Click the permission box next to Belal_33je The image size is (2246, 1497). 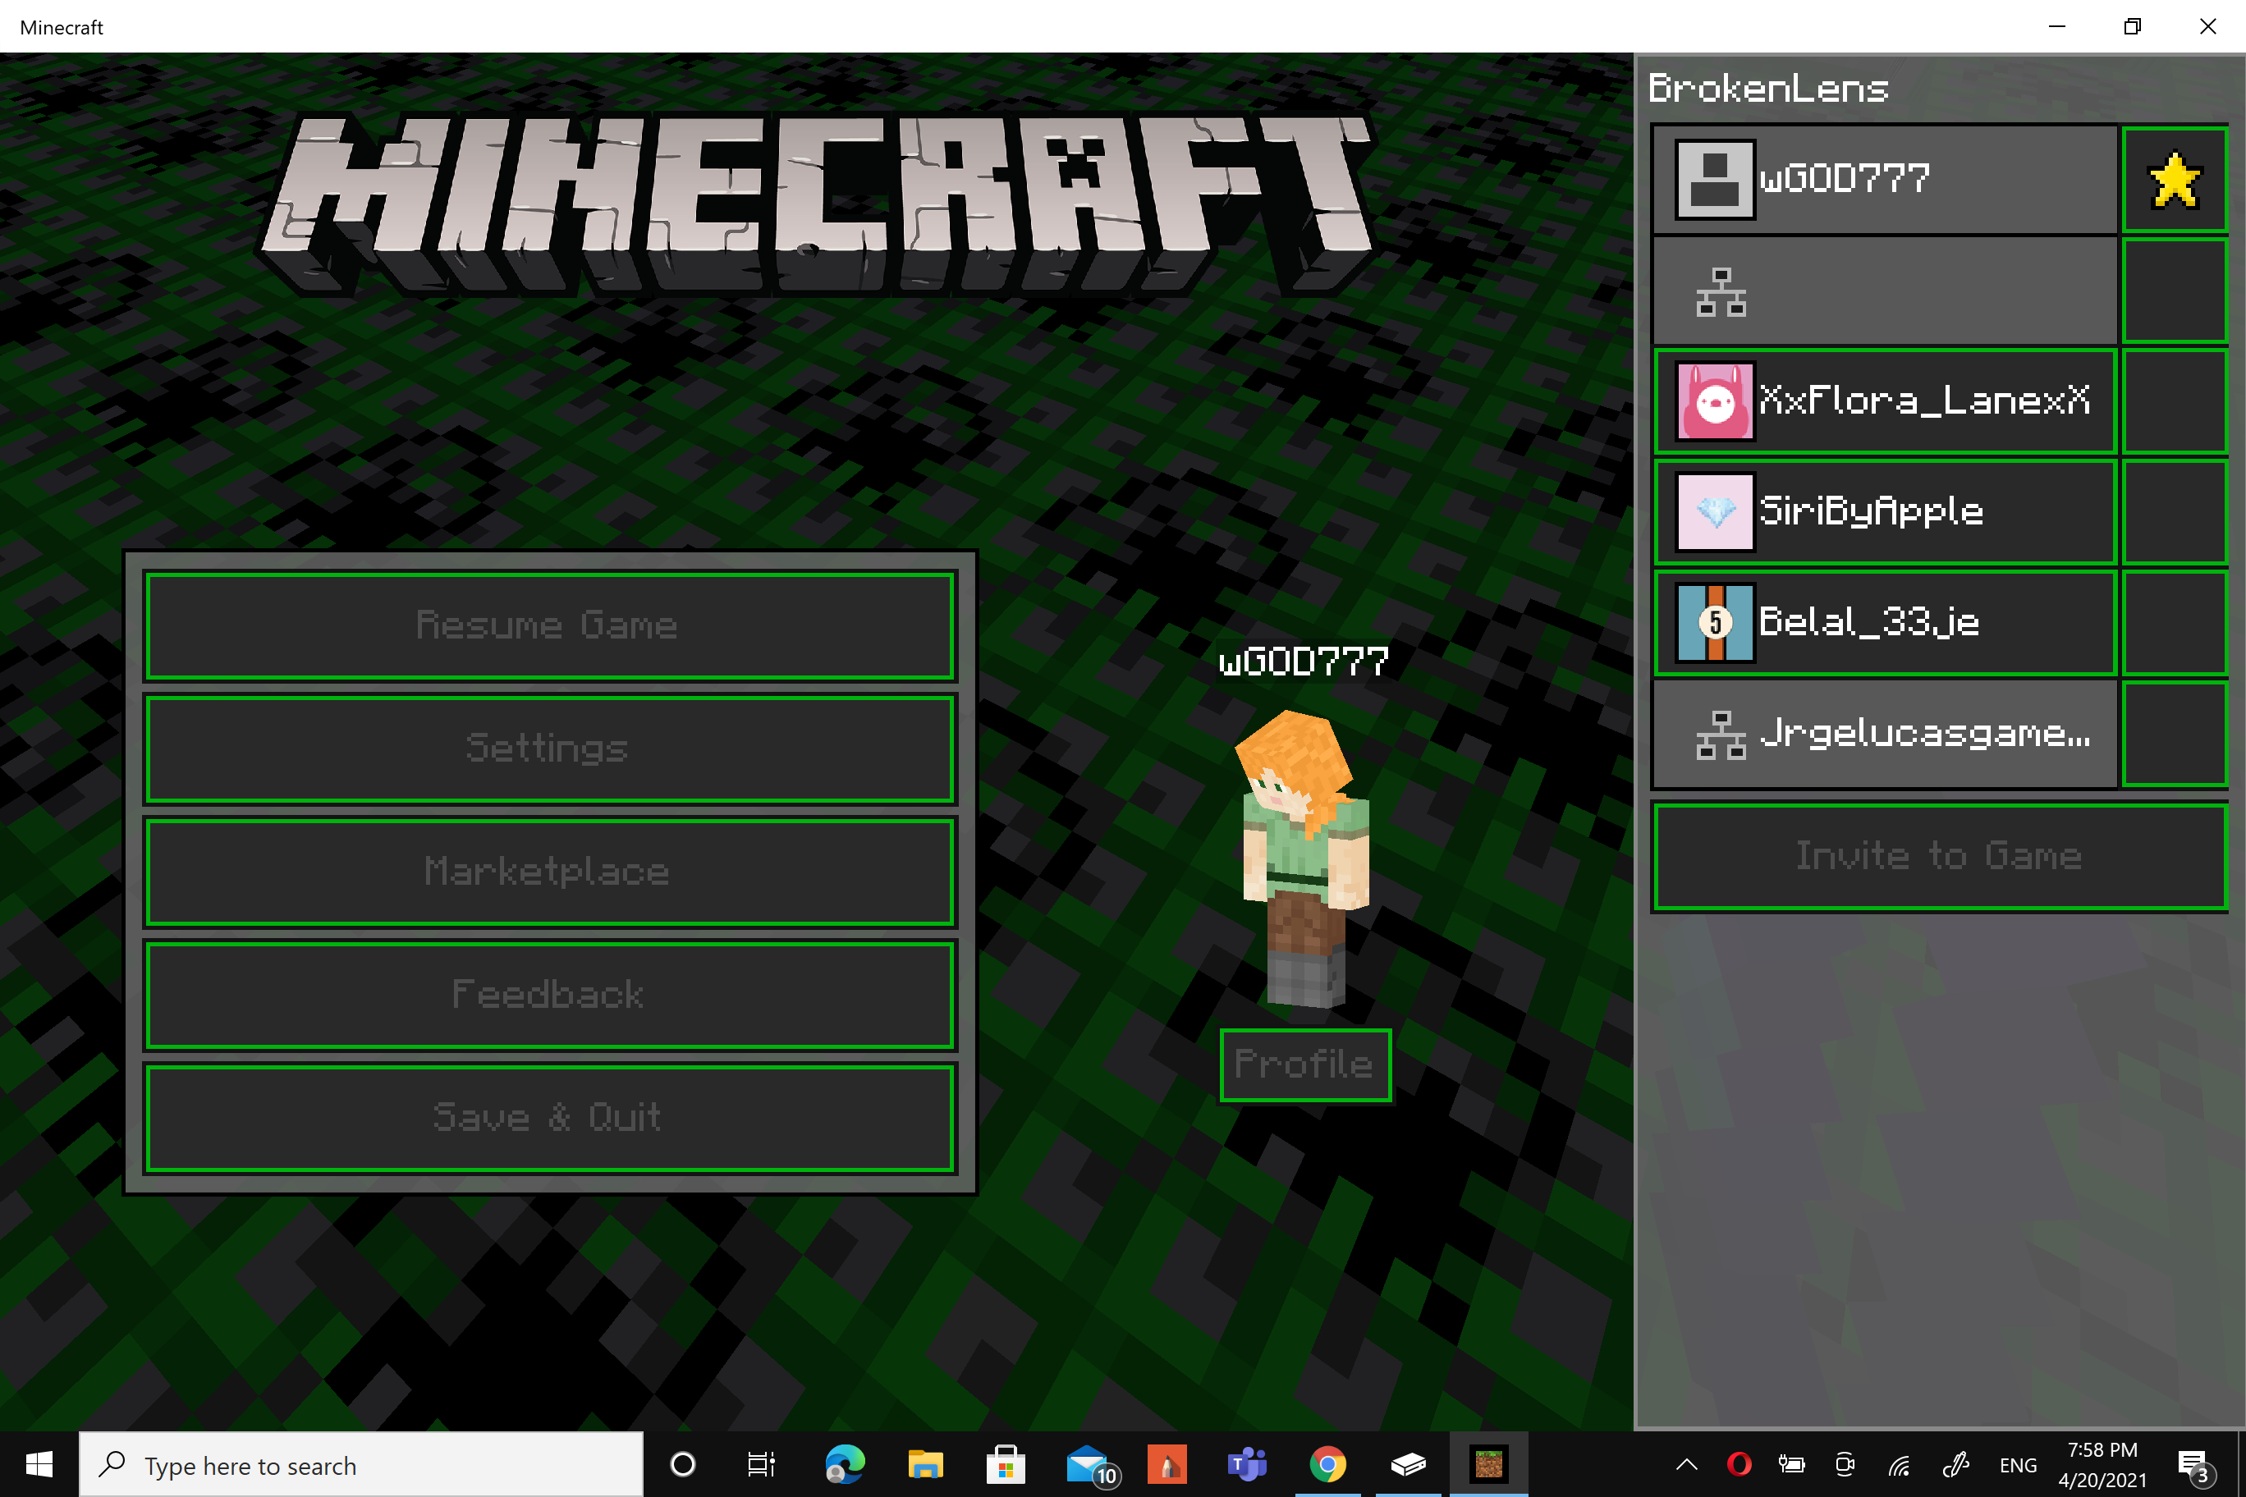(x=2175, y=622)
